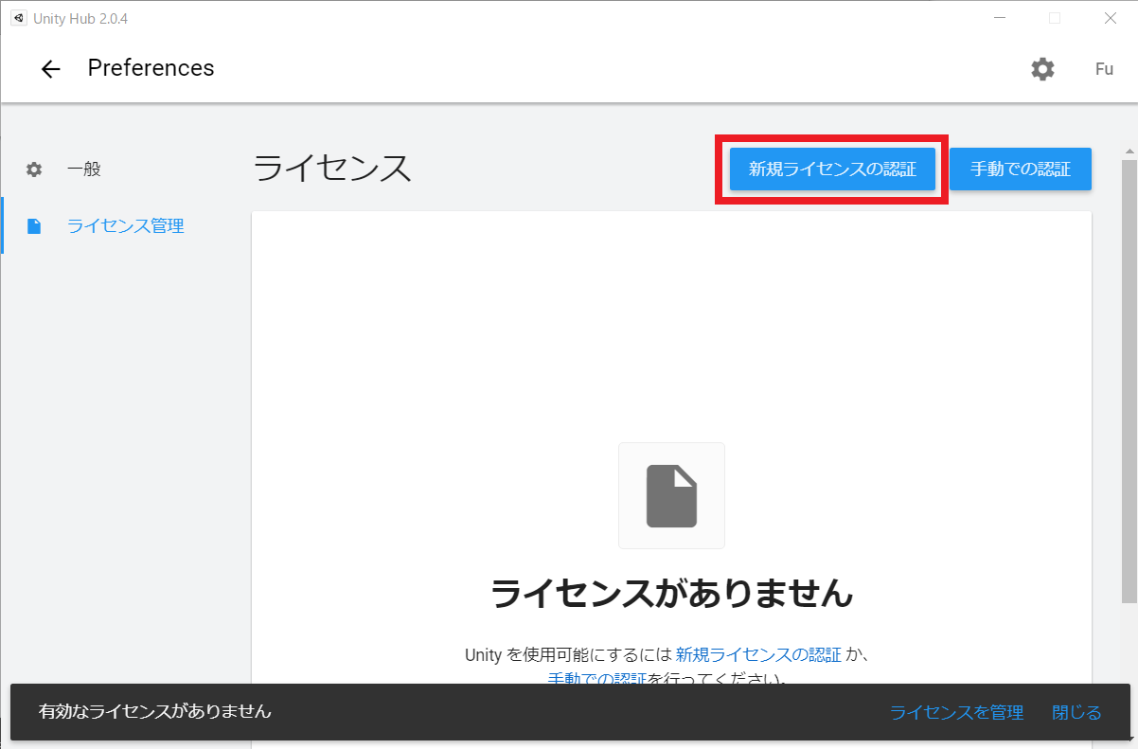The width and height of the screenshot is (1138, 749).
Task: Click the Unity Hub logo in title bar
Action: click(x=18, y=17)
